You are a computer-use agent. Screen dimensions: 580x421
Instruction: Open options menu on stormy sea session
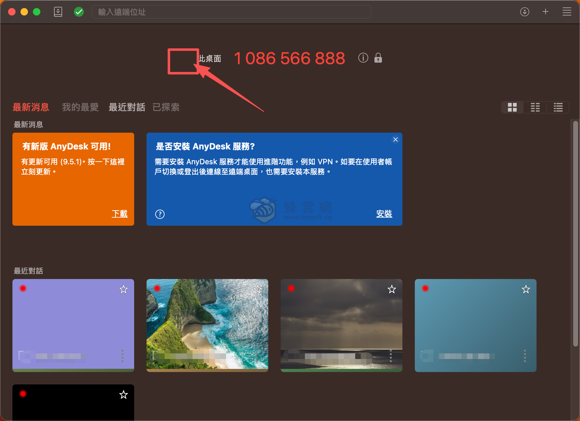391,356
